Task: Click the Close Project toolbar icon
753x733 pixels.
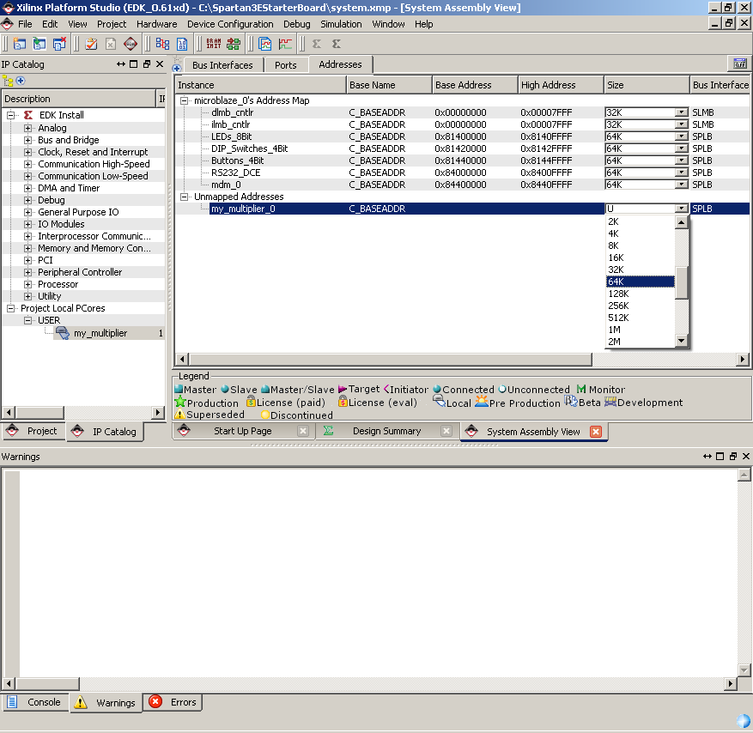Action: click(59, 44)
